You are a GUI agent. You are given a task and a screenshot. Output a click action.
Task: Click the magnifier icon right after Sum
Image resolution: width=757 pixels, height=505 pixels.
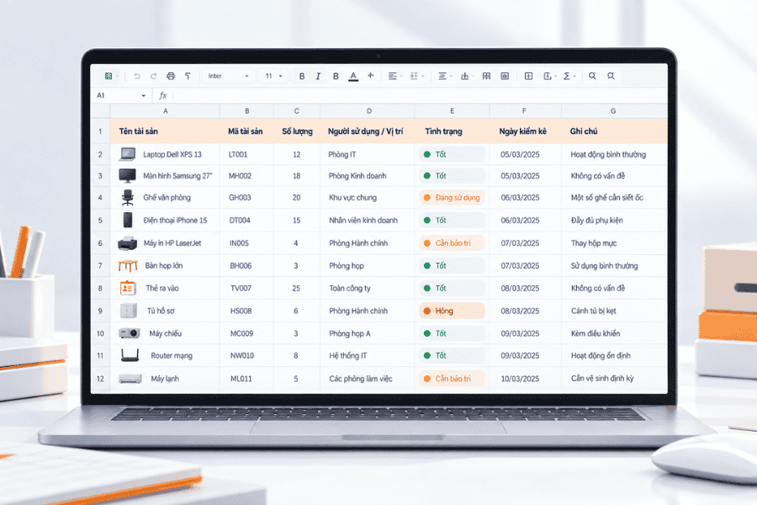[592, 76]
